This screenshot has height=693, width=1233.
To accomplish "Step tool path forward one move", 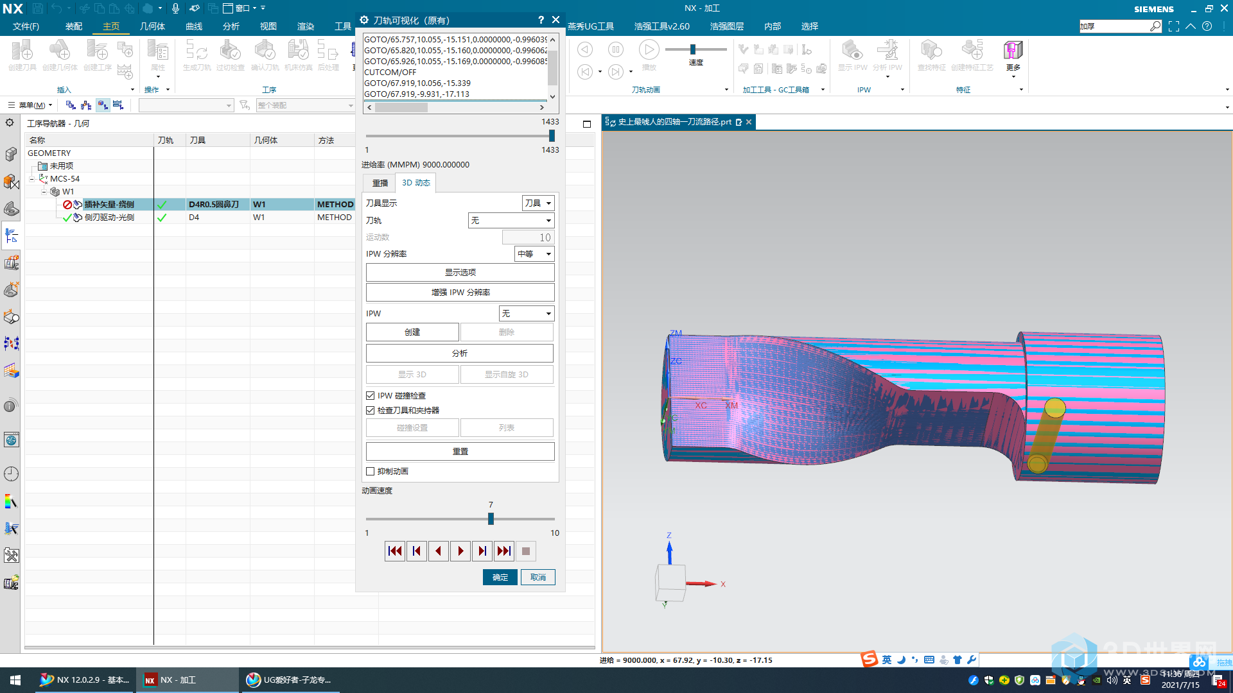I will coord(482,551).
